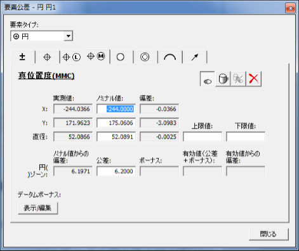The width and height of the screenshot is (299, 251).
Task: Click the zone deviation value 6.1971
Action: click(73, 171)
